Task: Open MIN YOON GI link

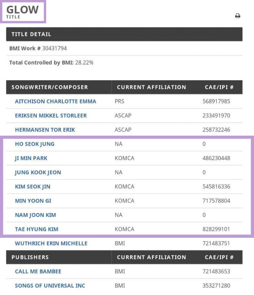Action: (x=33, y=201)
